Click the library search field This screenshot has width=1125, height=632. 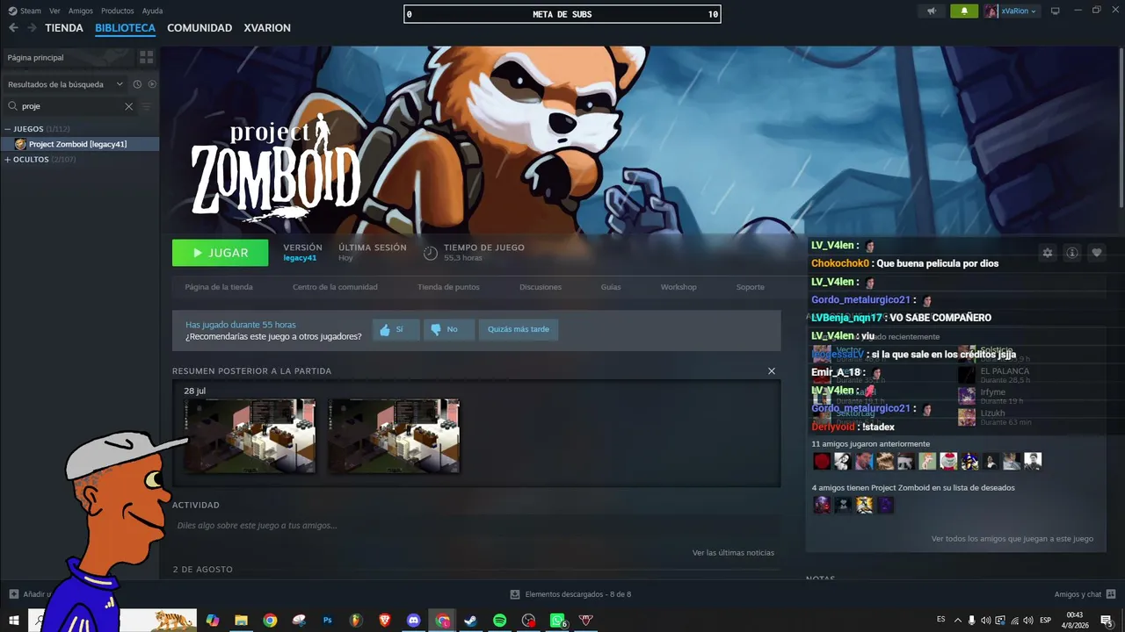[x=71, y=106]
